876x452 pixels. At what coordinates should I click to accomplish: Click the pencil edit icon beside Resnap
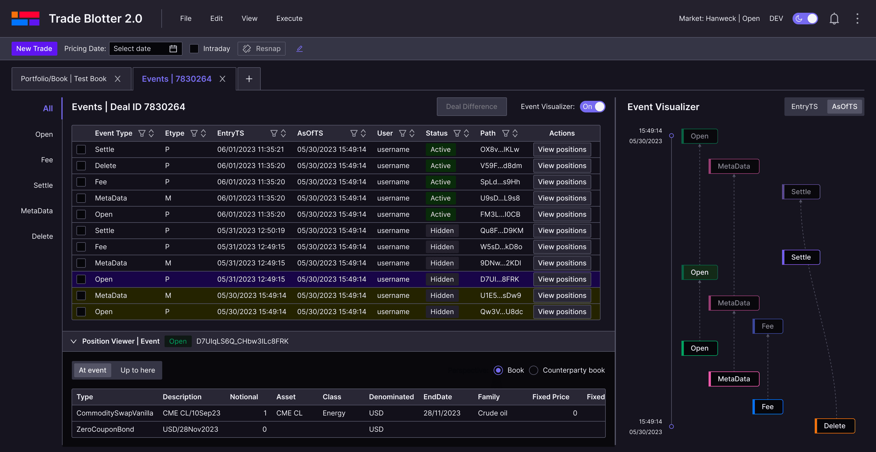click(x=299, y=49)
